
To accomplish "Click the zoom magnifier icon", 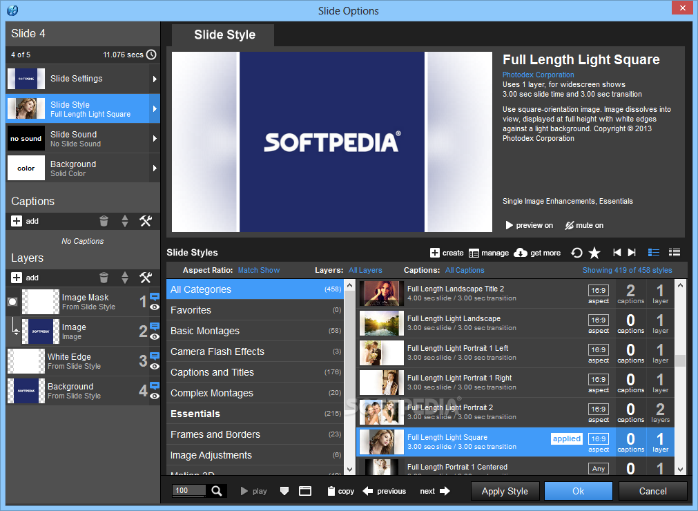I will pos(217,491).
